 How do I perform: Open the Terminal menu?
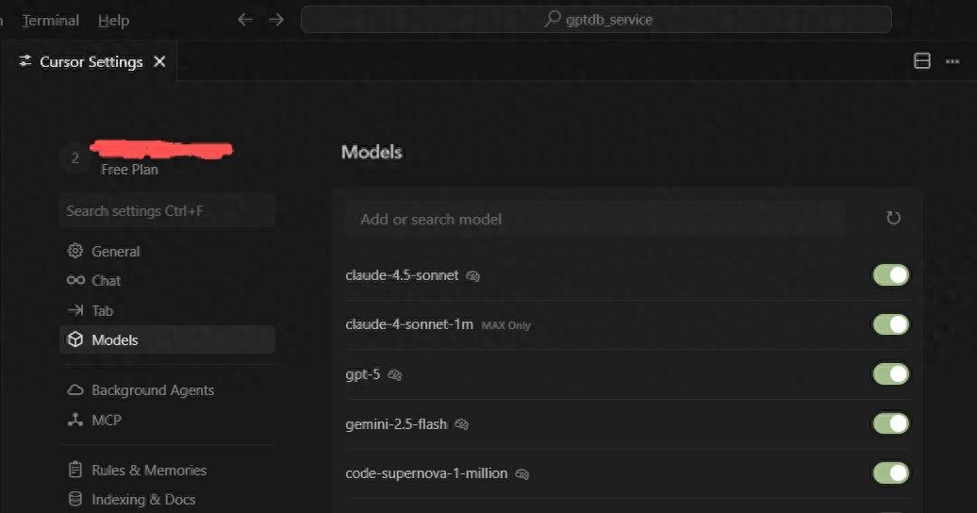pos(51,20)
